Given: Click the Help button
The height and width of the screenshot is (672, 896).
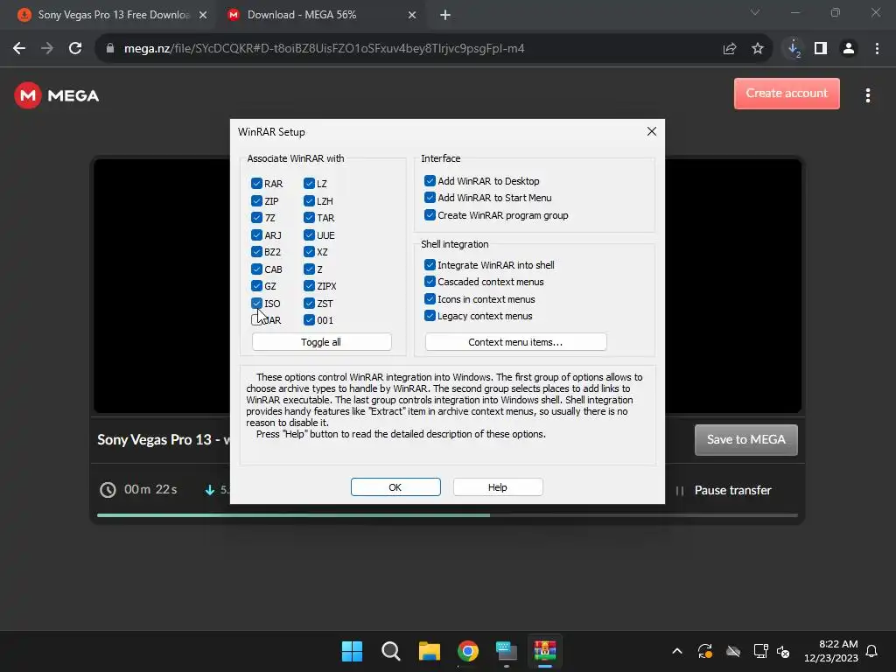Looking at the screenshot, I should tap(498, 486).
